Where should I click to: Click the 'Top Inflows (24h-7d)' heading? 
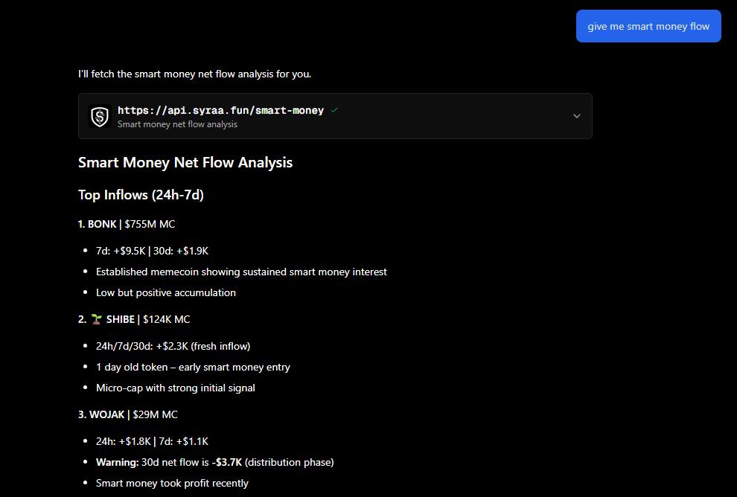pyautogui.click(x=141, y=195)
